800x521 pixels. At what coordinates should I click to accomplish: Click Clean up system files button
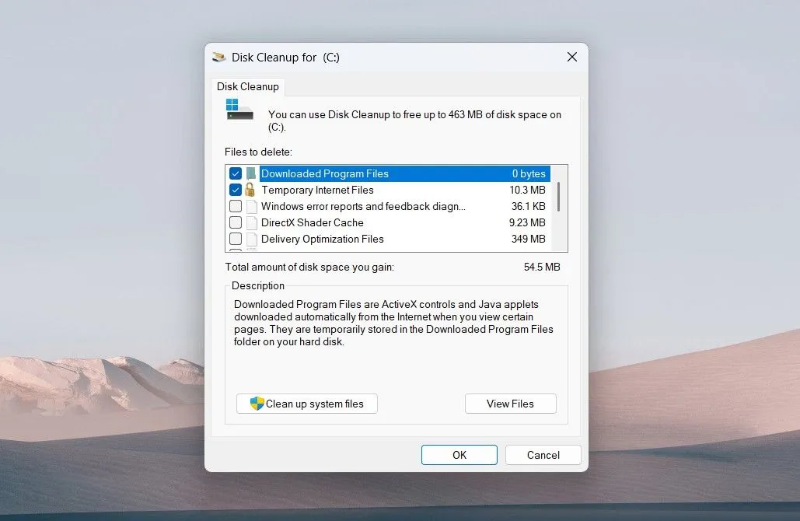[x=306, y=404]
